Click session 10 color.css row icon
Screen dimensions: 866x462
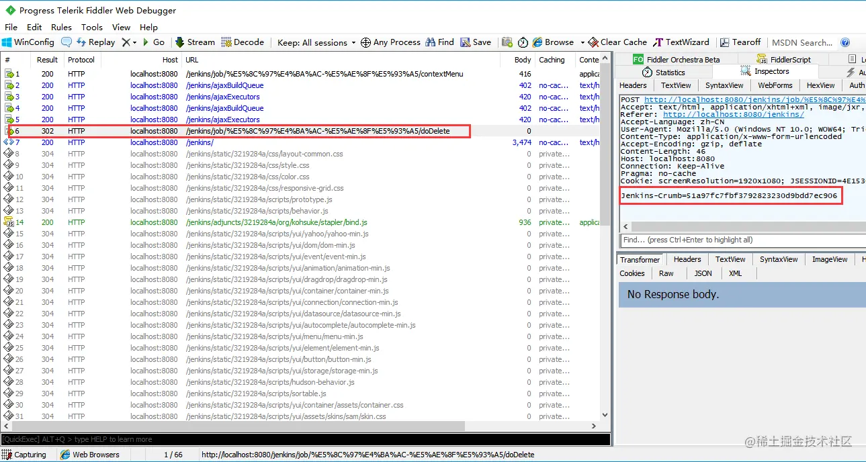point(9,177)
